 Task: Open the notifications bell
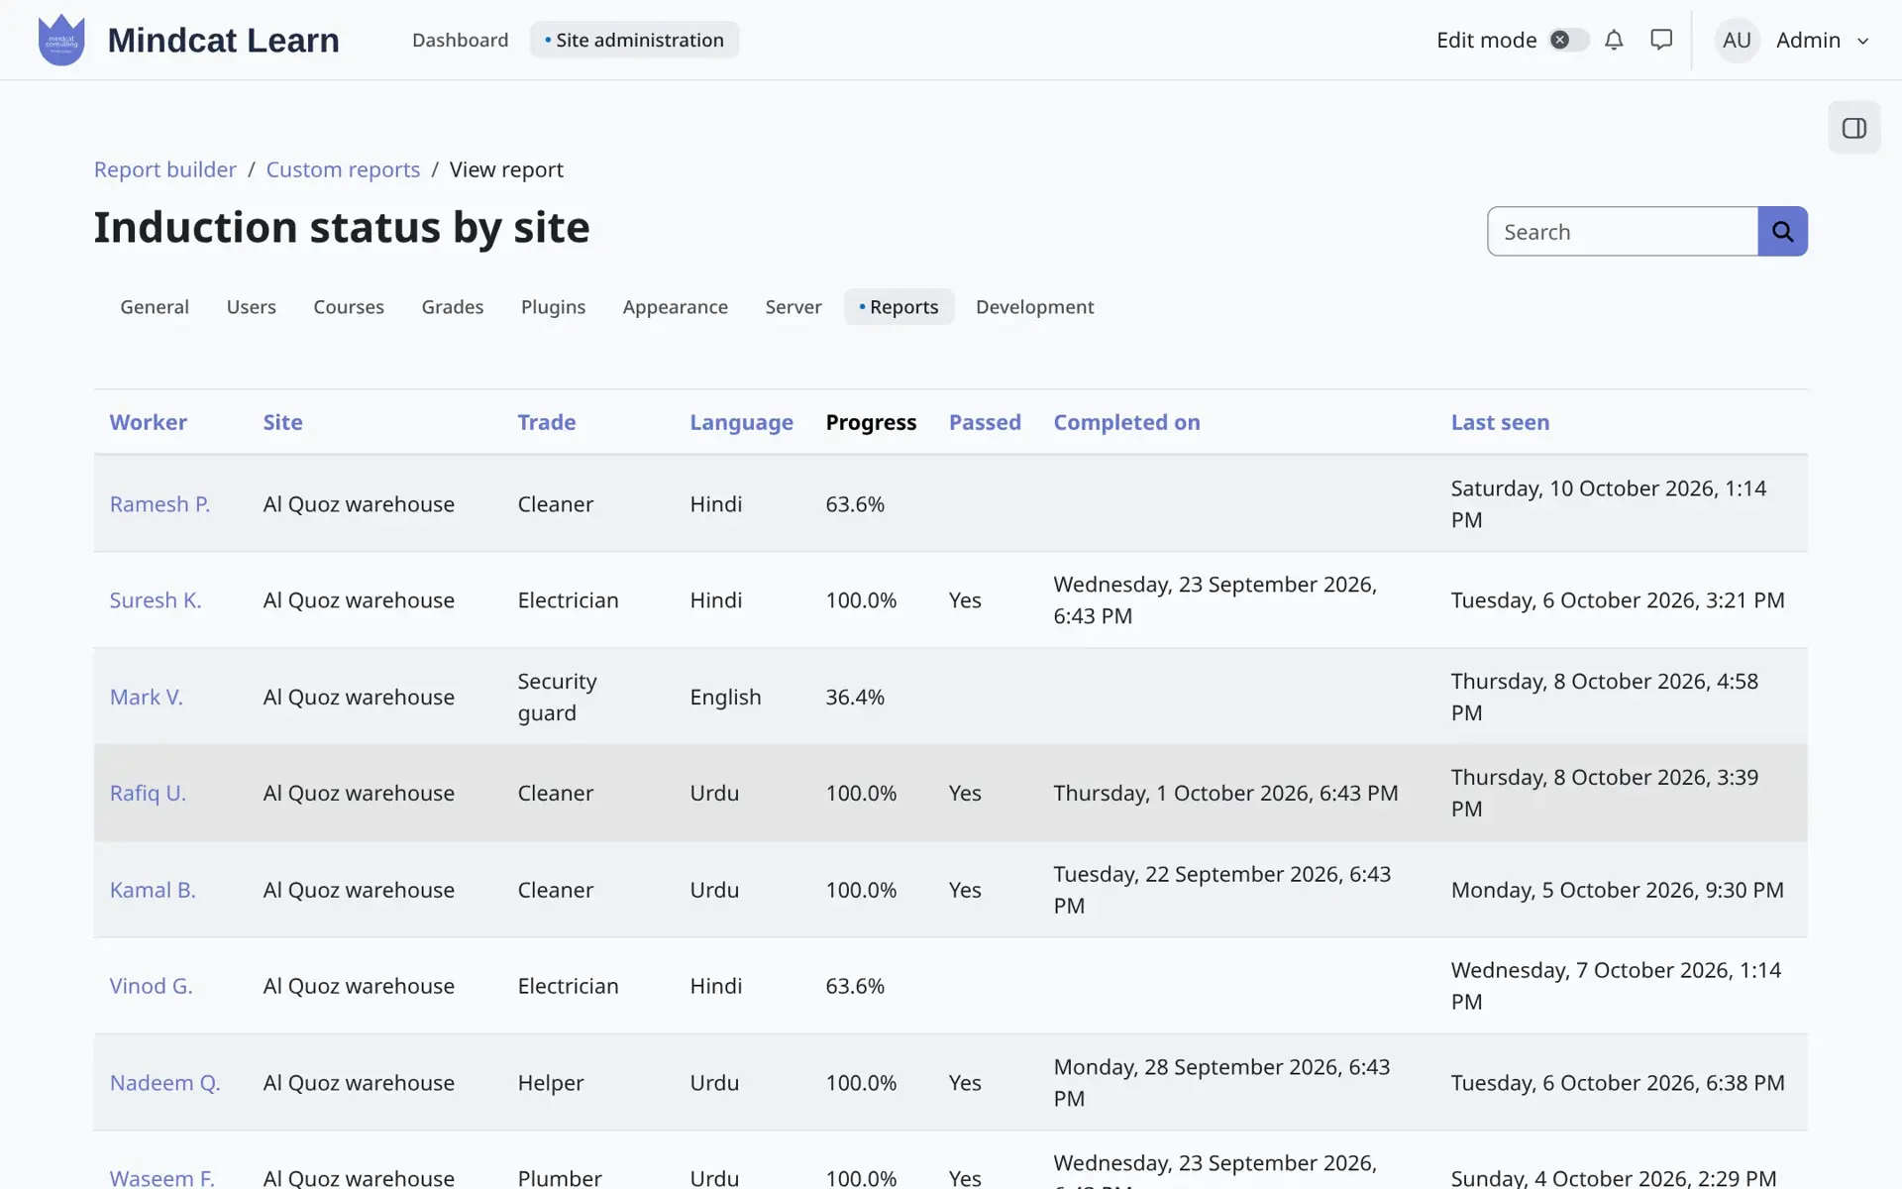pyautogui.click(x=1614, y=40)
